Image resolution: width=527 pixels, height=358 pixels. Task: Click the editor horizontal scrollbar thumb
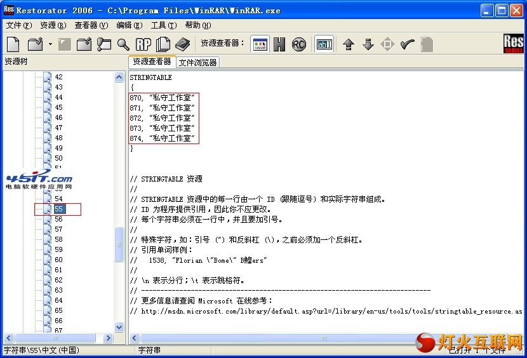click(323, 338)
